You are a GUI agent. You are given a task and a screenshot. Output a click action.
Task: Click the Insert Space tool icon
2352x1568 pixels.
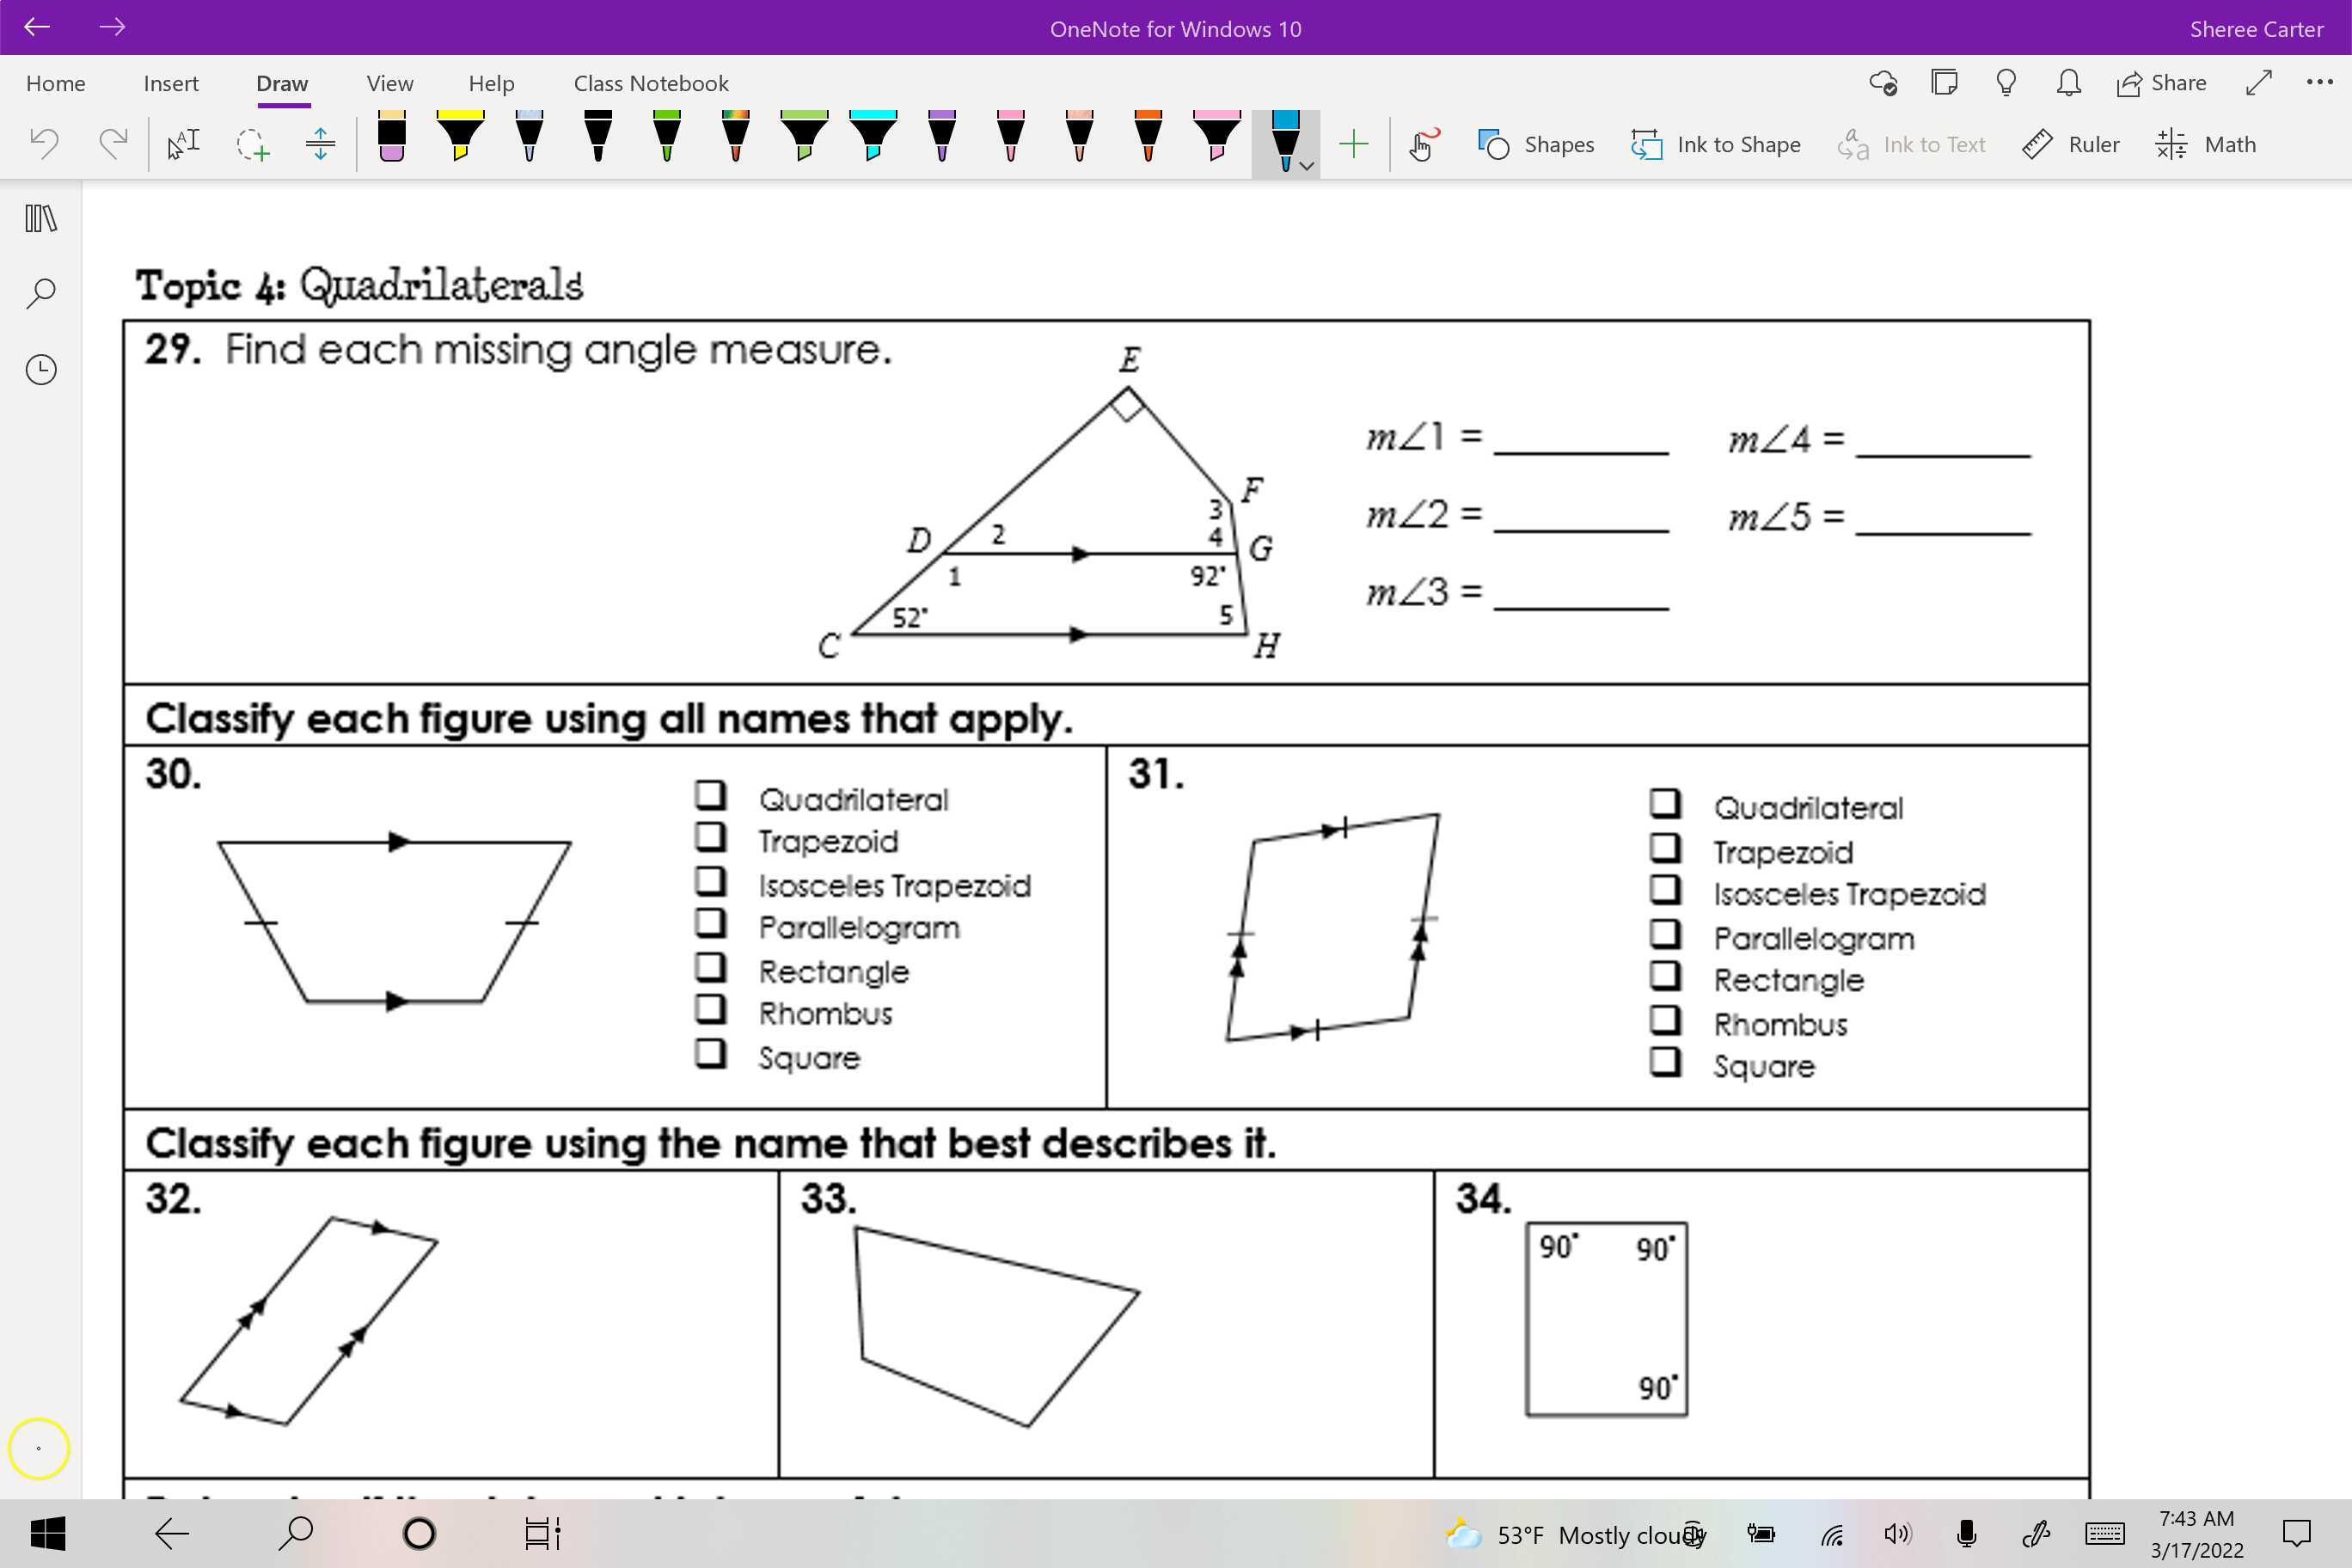[x=320, y=144]
